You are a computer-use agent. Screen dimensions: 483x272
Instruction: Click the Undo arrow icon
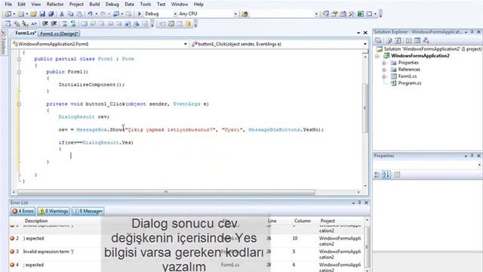point(90,14)
